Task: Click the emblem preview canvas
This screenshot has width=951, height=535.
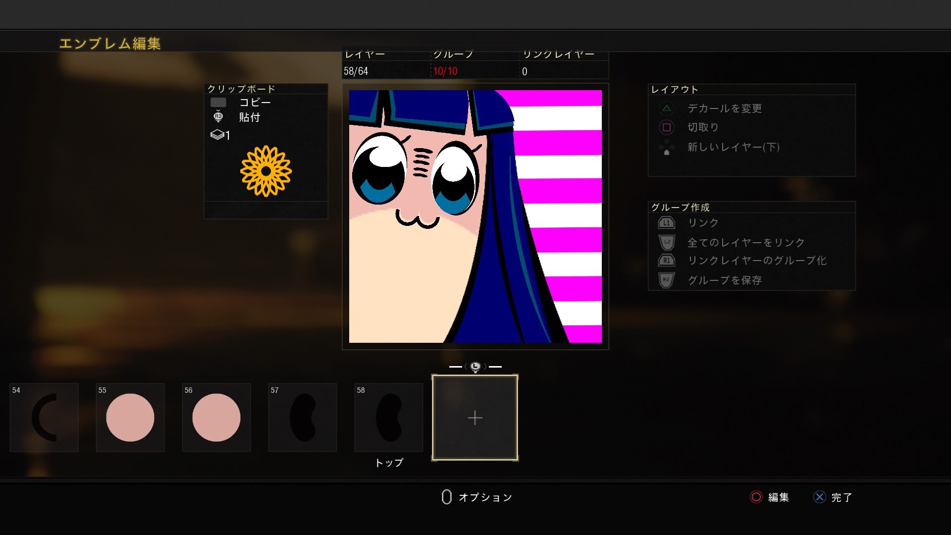Action: 475,216
